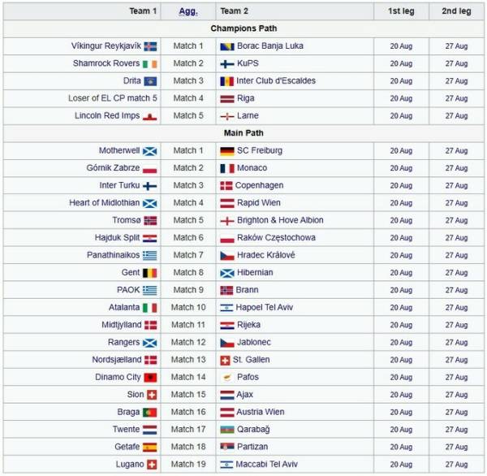The height and width of the screenshot is (476, 487).
Task: Select the Main Path section heading
Action: pos(243,133)
